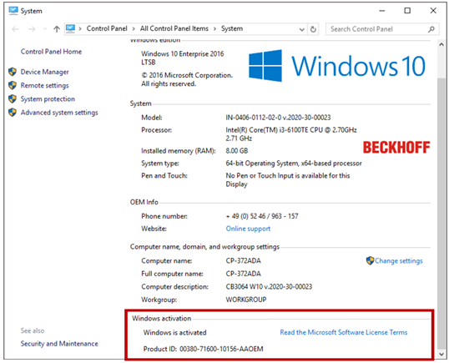Close the System window
This screenshot has width=449, height=363.
pos(433,11)
